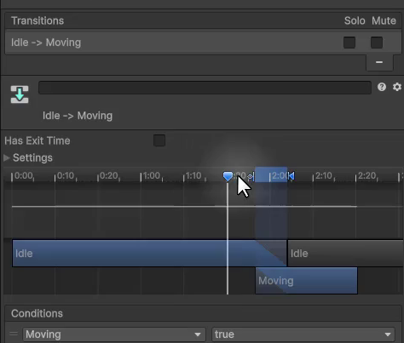Enable the Has Exit Time checkbox
Image resolution: width=404 pixels, height=343 pixels.
159,140
